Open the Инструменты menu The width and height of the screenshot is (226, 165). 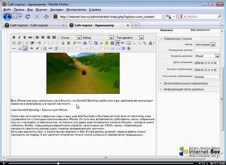tap(76, 9)
